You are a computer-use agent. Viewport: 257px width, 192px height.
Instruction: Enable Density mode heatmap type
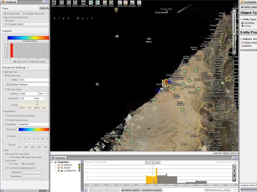(x=6, y=90)
